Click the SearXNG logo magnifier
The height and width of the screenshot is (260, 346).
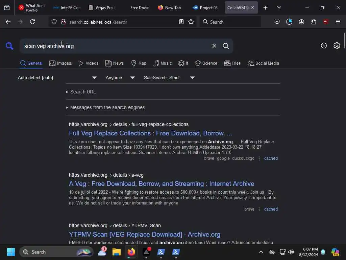pos(9,46)
